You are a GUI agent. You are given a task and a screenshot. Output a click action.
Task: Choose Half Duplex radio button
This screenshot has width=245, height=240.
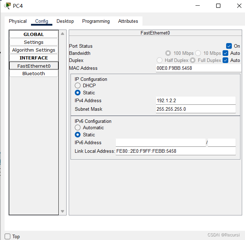(160, 60)
